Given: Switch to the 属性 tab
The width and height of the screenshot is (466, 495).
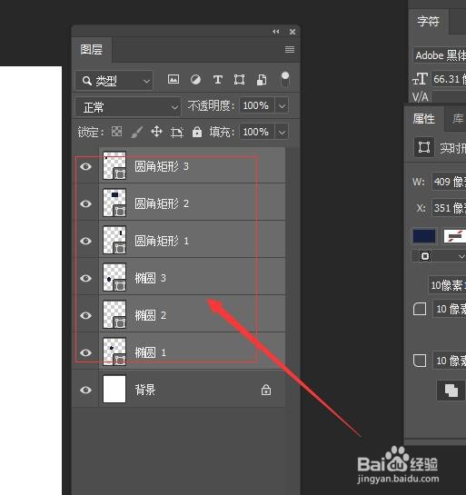Looking at the screenshot, I should (x=423, y=118).
